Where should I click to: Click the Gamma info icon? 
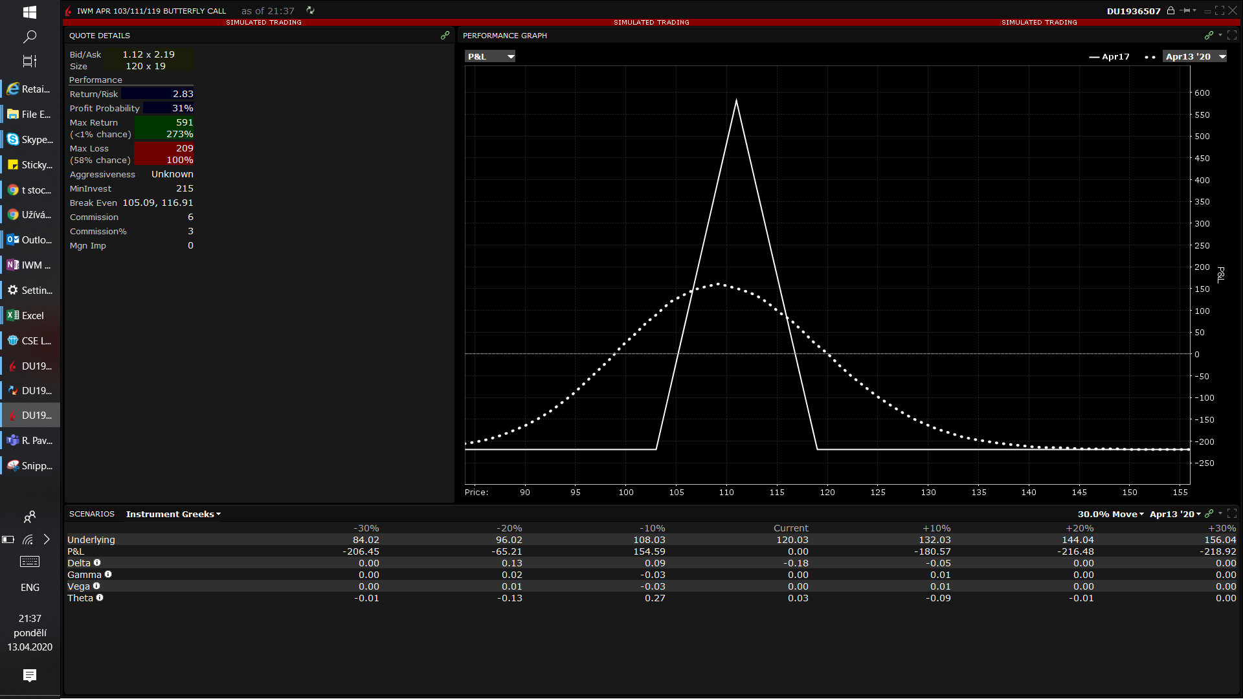108,575
